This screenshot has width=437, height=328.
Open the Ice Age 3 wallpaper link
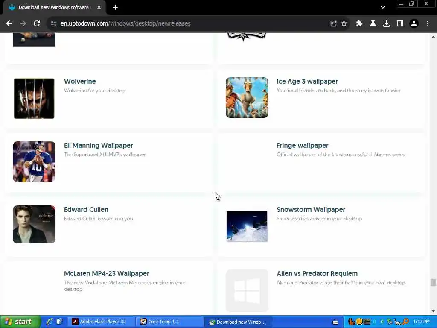[307, 82]
